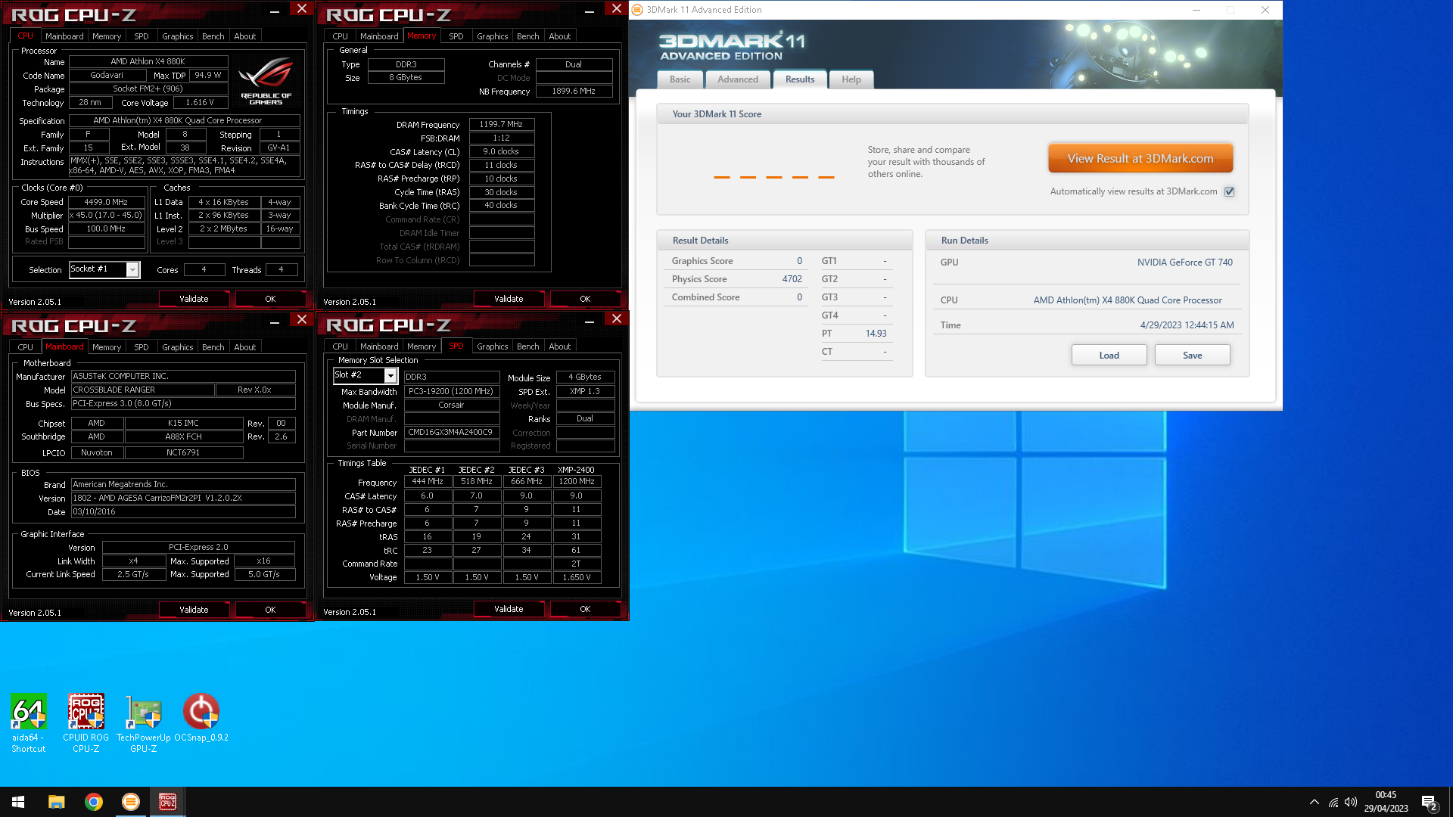Open Graphics tab in Memory CPU-Z window

point(493,36)
